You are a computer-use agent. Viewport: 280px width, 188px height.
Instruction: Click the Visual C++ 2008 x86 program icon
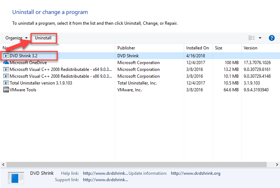(x=6, y=76)
